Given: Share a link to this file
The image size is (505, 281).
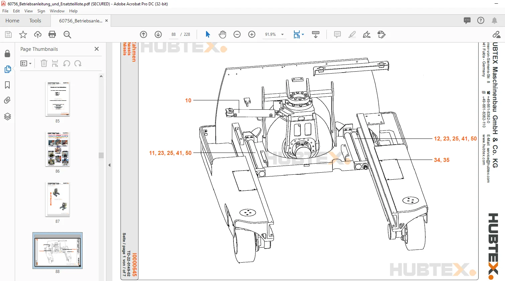Looking at the screenshot, I should 496,34.
